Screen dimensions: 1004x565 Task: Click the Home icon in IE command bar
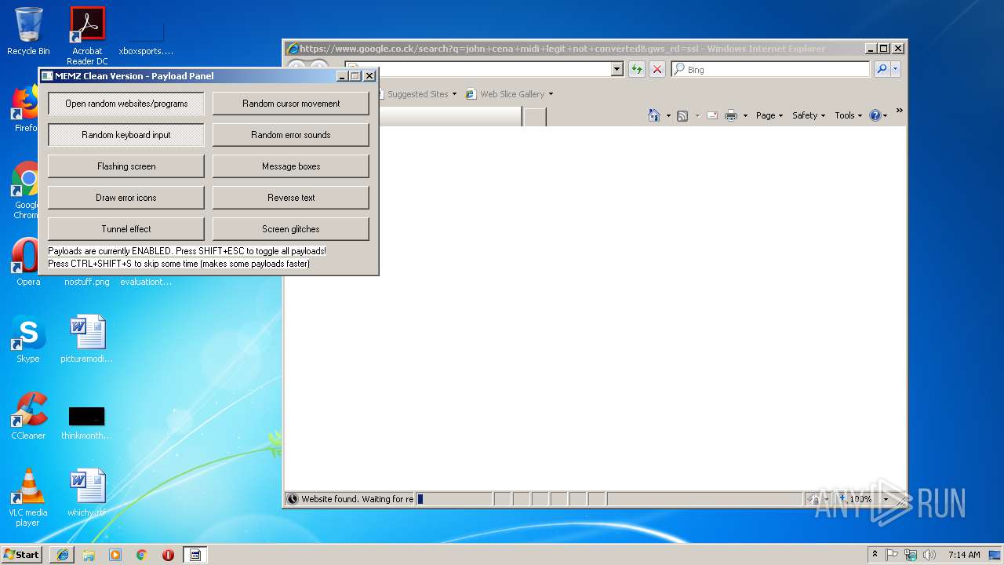point(654,115)
